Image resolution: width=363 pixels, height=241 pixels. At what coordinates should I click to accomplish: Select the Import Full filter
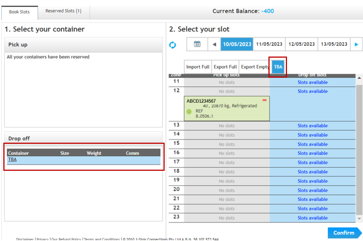pyautogui.click(x=198, y=67)
